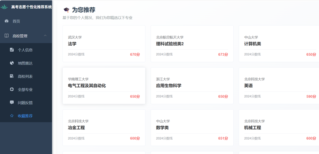The height and width of the screenshot is (154, 319).
Task: Open the 北京科技大学 机械工程 card
Action: coord(279,128)
